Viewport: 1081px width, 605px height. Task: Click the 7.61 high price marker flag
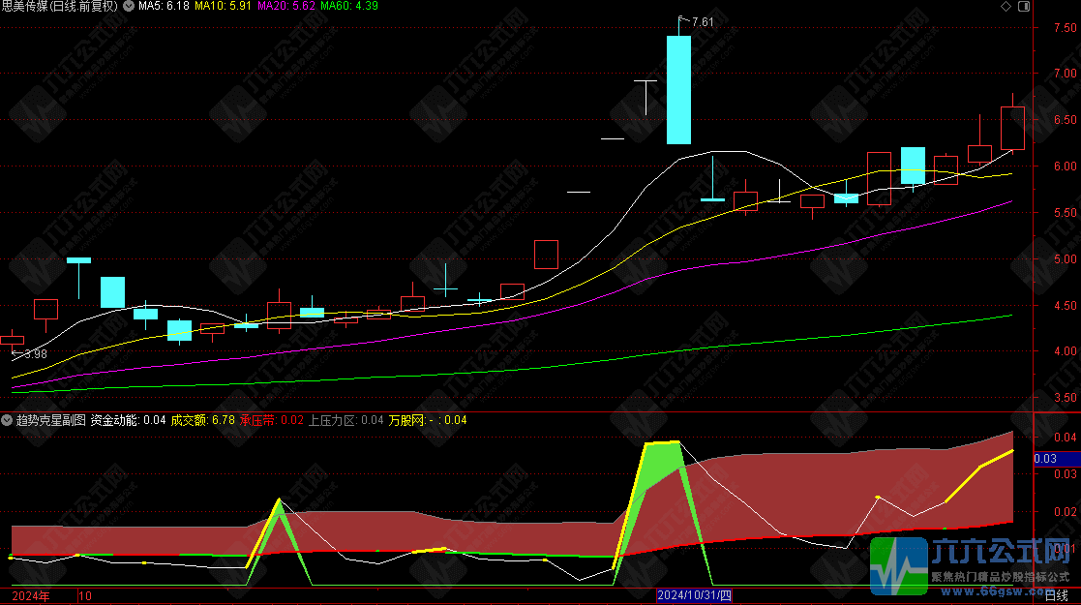[x=697, y=22]
